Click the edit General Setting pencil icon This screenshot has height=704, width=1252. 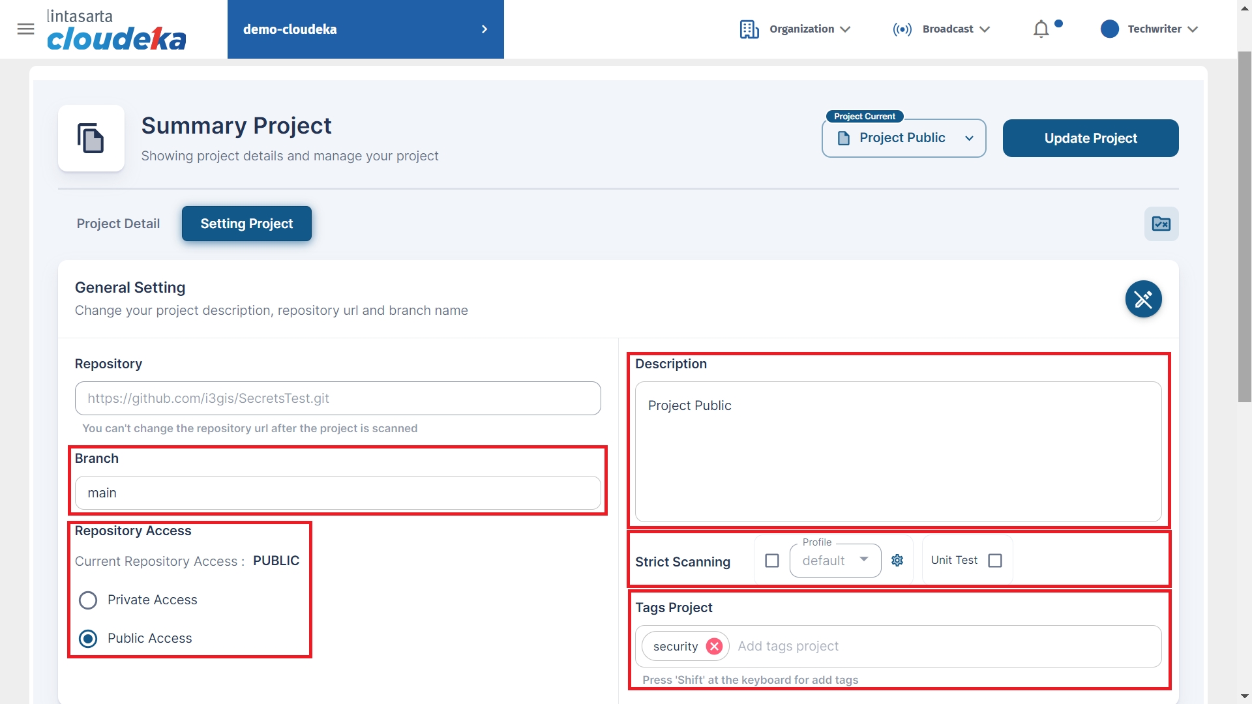1142,299
